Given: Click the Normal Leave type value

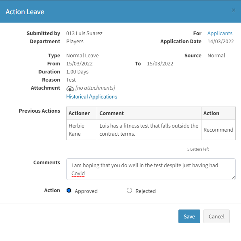Looking at the screenshot, I should point(82,55).
